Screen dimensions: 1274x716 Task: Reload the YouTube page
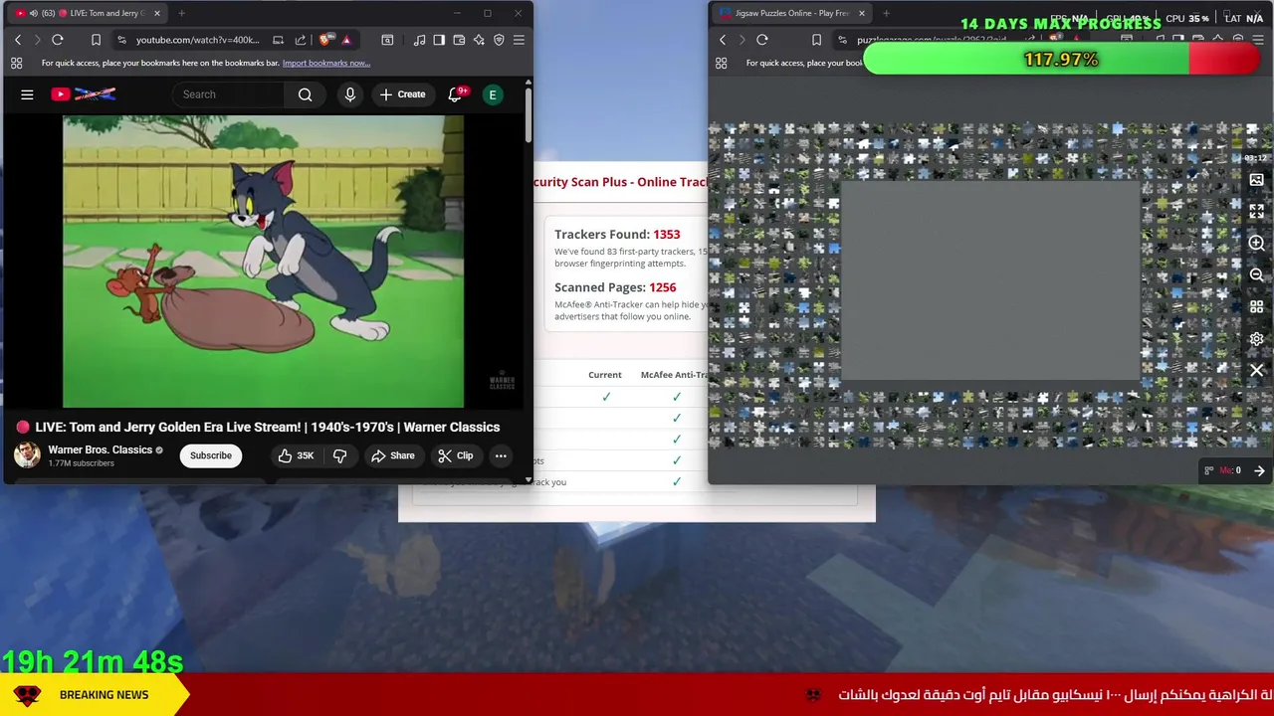(x=58, y=40)
